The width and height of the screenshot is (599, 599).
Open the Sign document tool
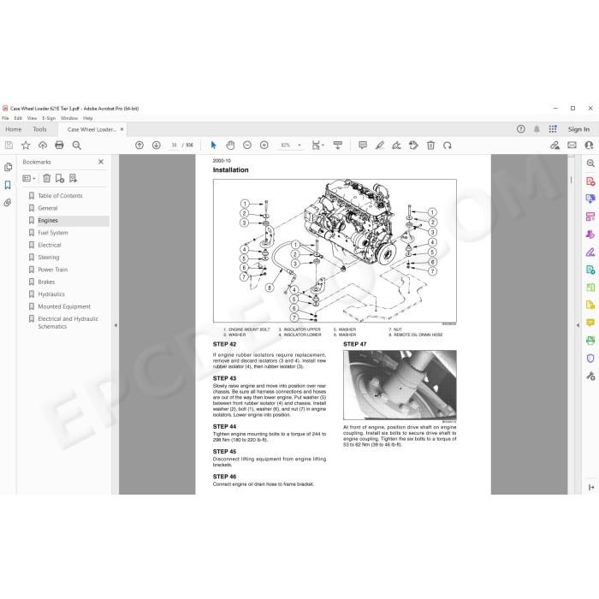click(396, 145)
